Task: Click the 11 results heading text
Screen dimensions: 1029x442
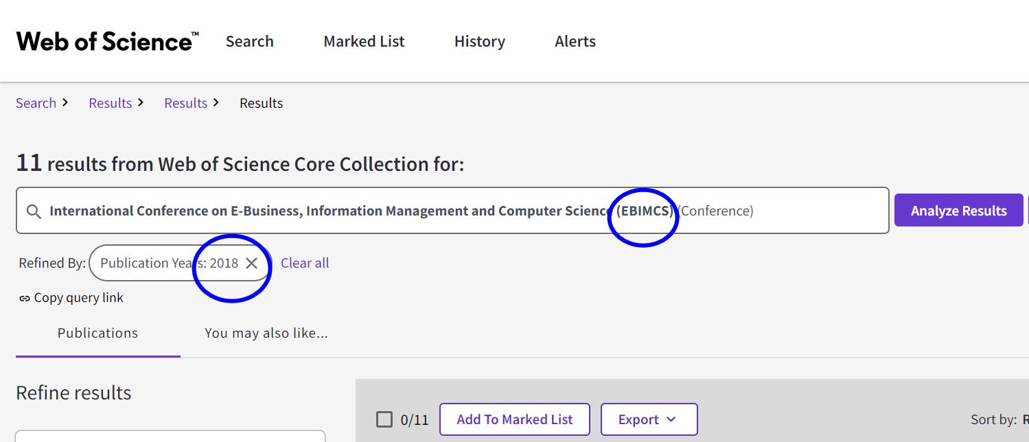Action: click(240, 164)
